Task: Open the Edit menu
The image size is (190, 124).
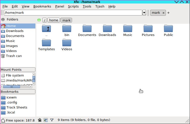Action: (15, 6)
